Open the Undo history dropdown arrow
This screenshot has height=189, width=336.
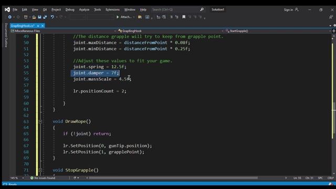point(57,17)
